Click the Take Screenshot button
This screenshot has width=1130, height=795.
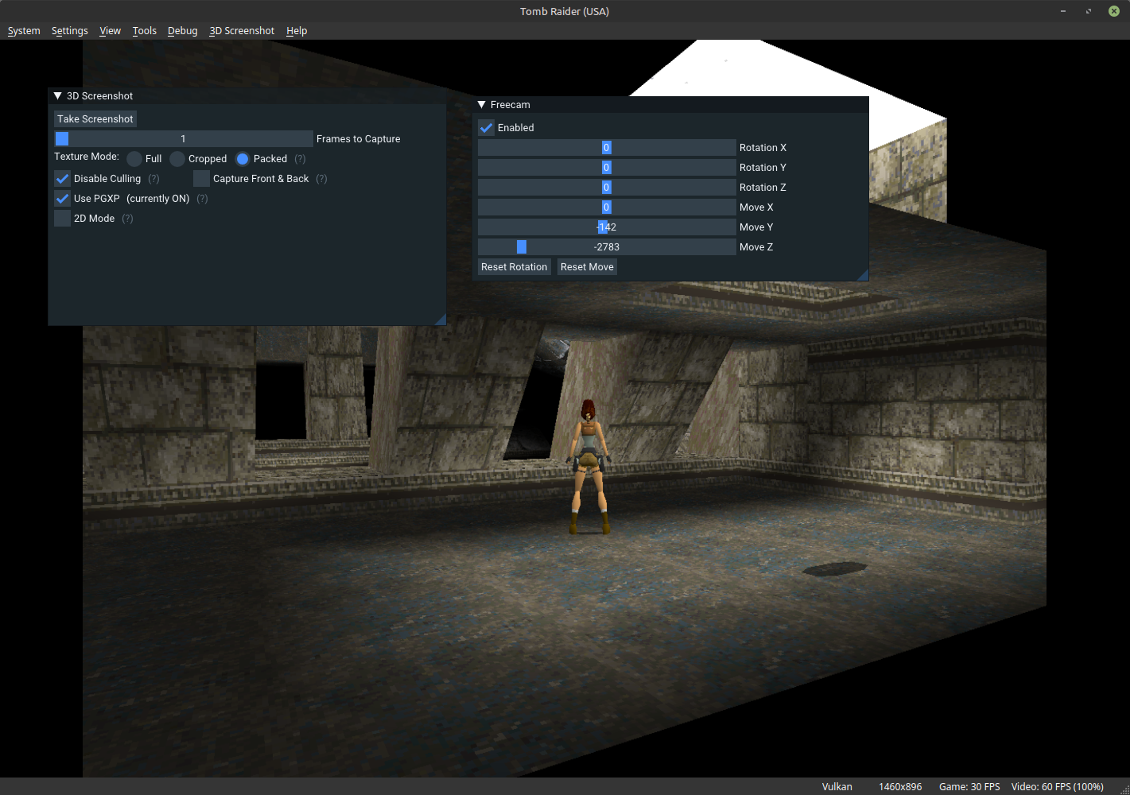tap(95, 119)
